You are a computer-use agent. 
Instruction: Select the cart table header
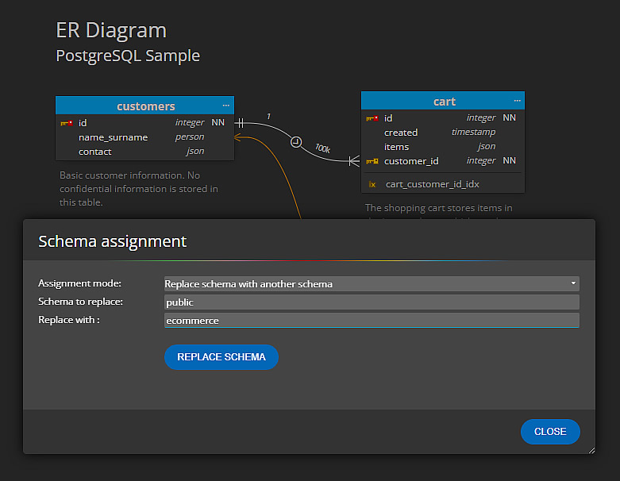click(x=443, y=101)
